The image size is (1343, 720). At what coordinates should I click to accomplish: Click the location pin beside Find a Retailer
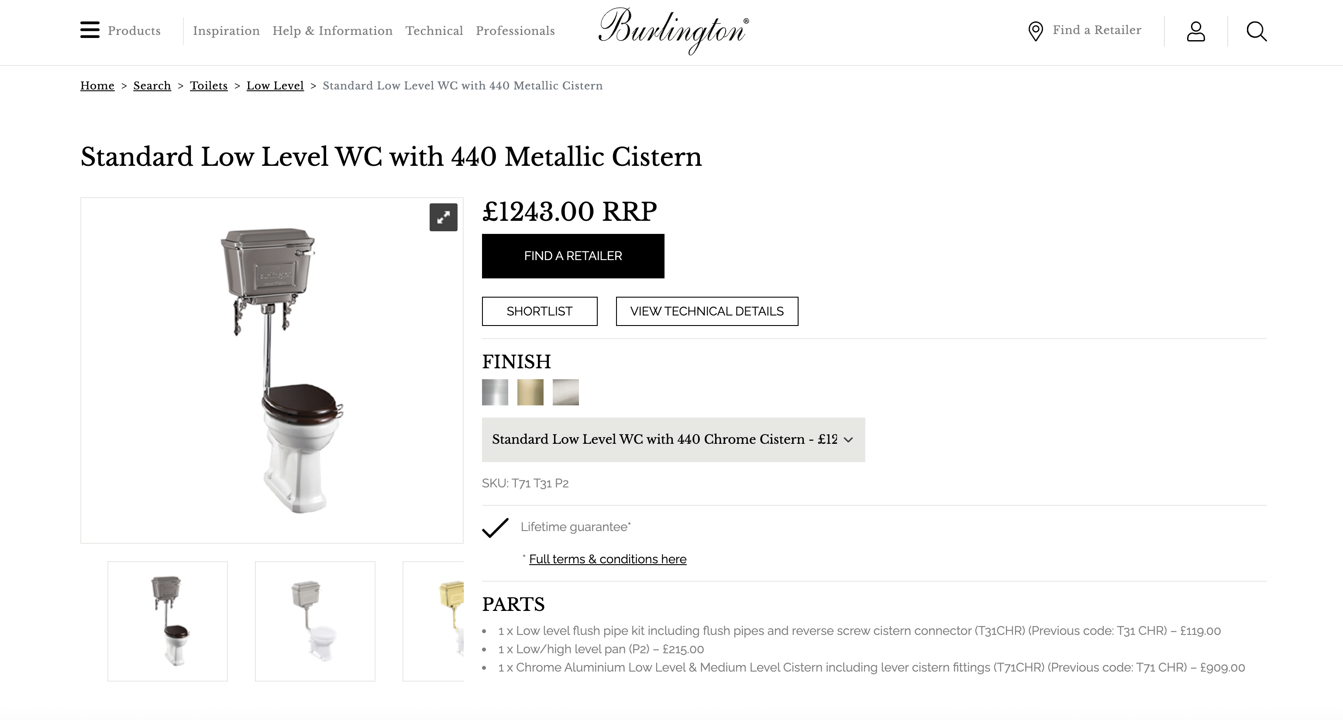click(1035, 31)
